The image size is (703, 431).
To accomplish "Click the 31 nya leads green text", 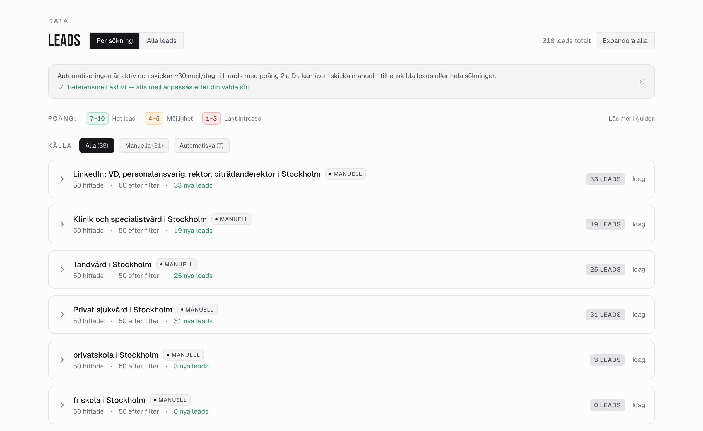I will click(193, 321).
